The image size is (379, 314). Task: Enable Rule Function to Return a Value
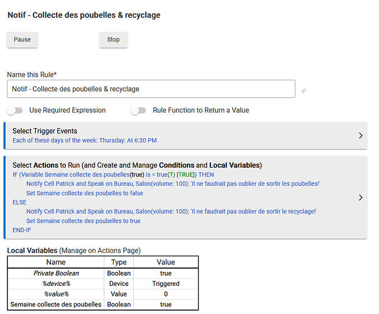pos(138,111)
